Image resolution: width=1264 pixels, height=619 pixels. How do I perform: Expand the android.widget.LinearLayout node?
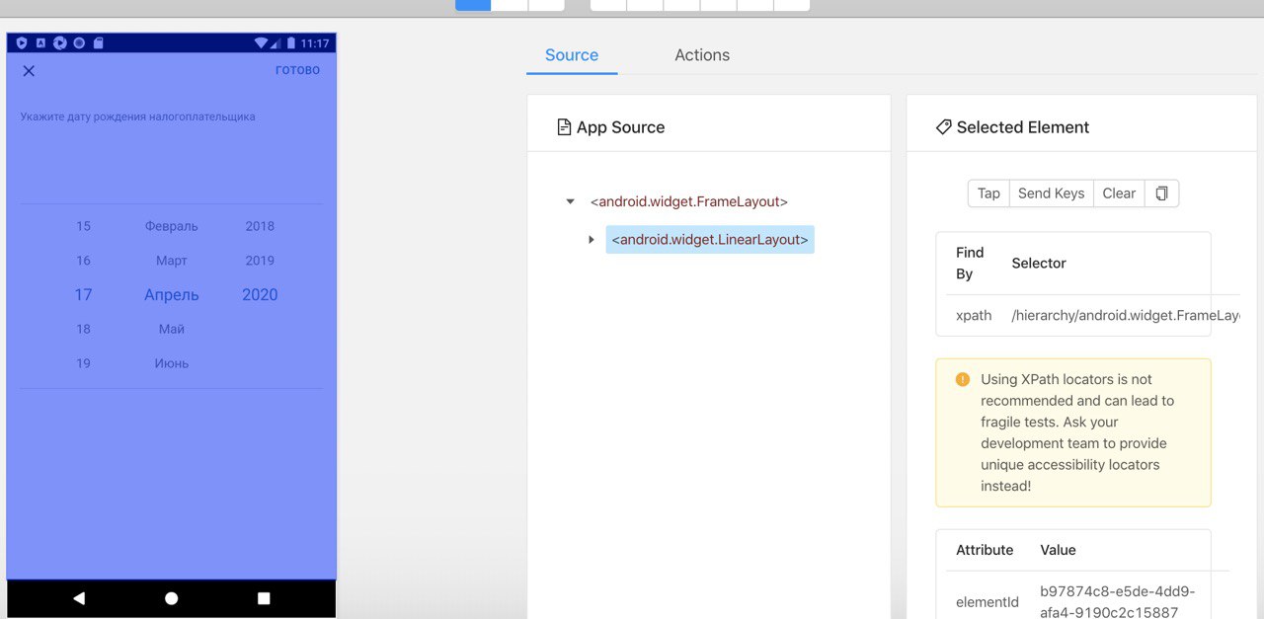click(592, 240)
